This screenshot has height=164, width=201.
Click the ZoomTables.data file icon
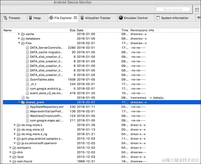point(27,79)
